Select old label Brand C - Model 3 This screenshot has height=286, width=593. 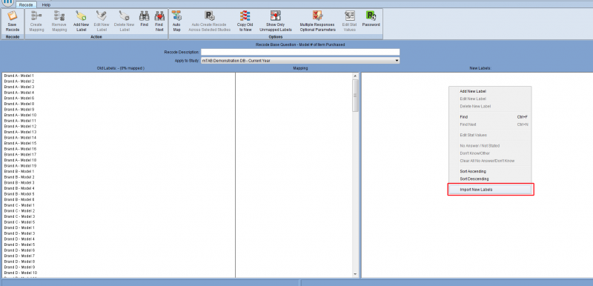pos(19,216)
